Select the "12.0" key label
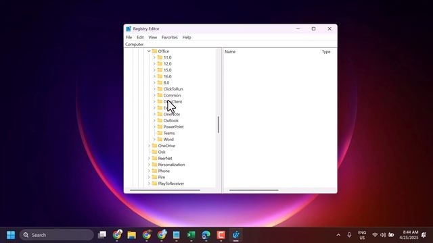The height and width of the screenshot is (243, 433). pos(167,63)
